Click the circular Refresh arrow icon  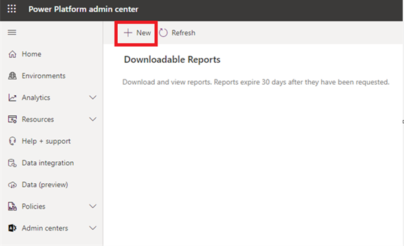coord(163,33)
